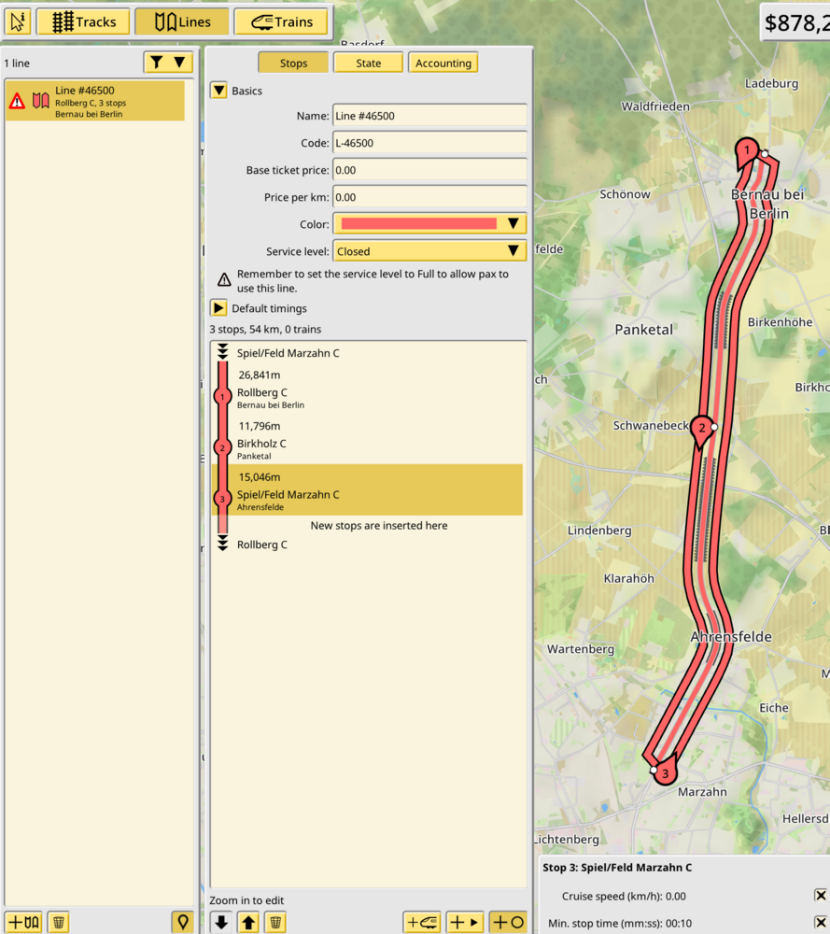
Task: Clear the minimum stop time override
Action: [x=820, y=924]
